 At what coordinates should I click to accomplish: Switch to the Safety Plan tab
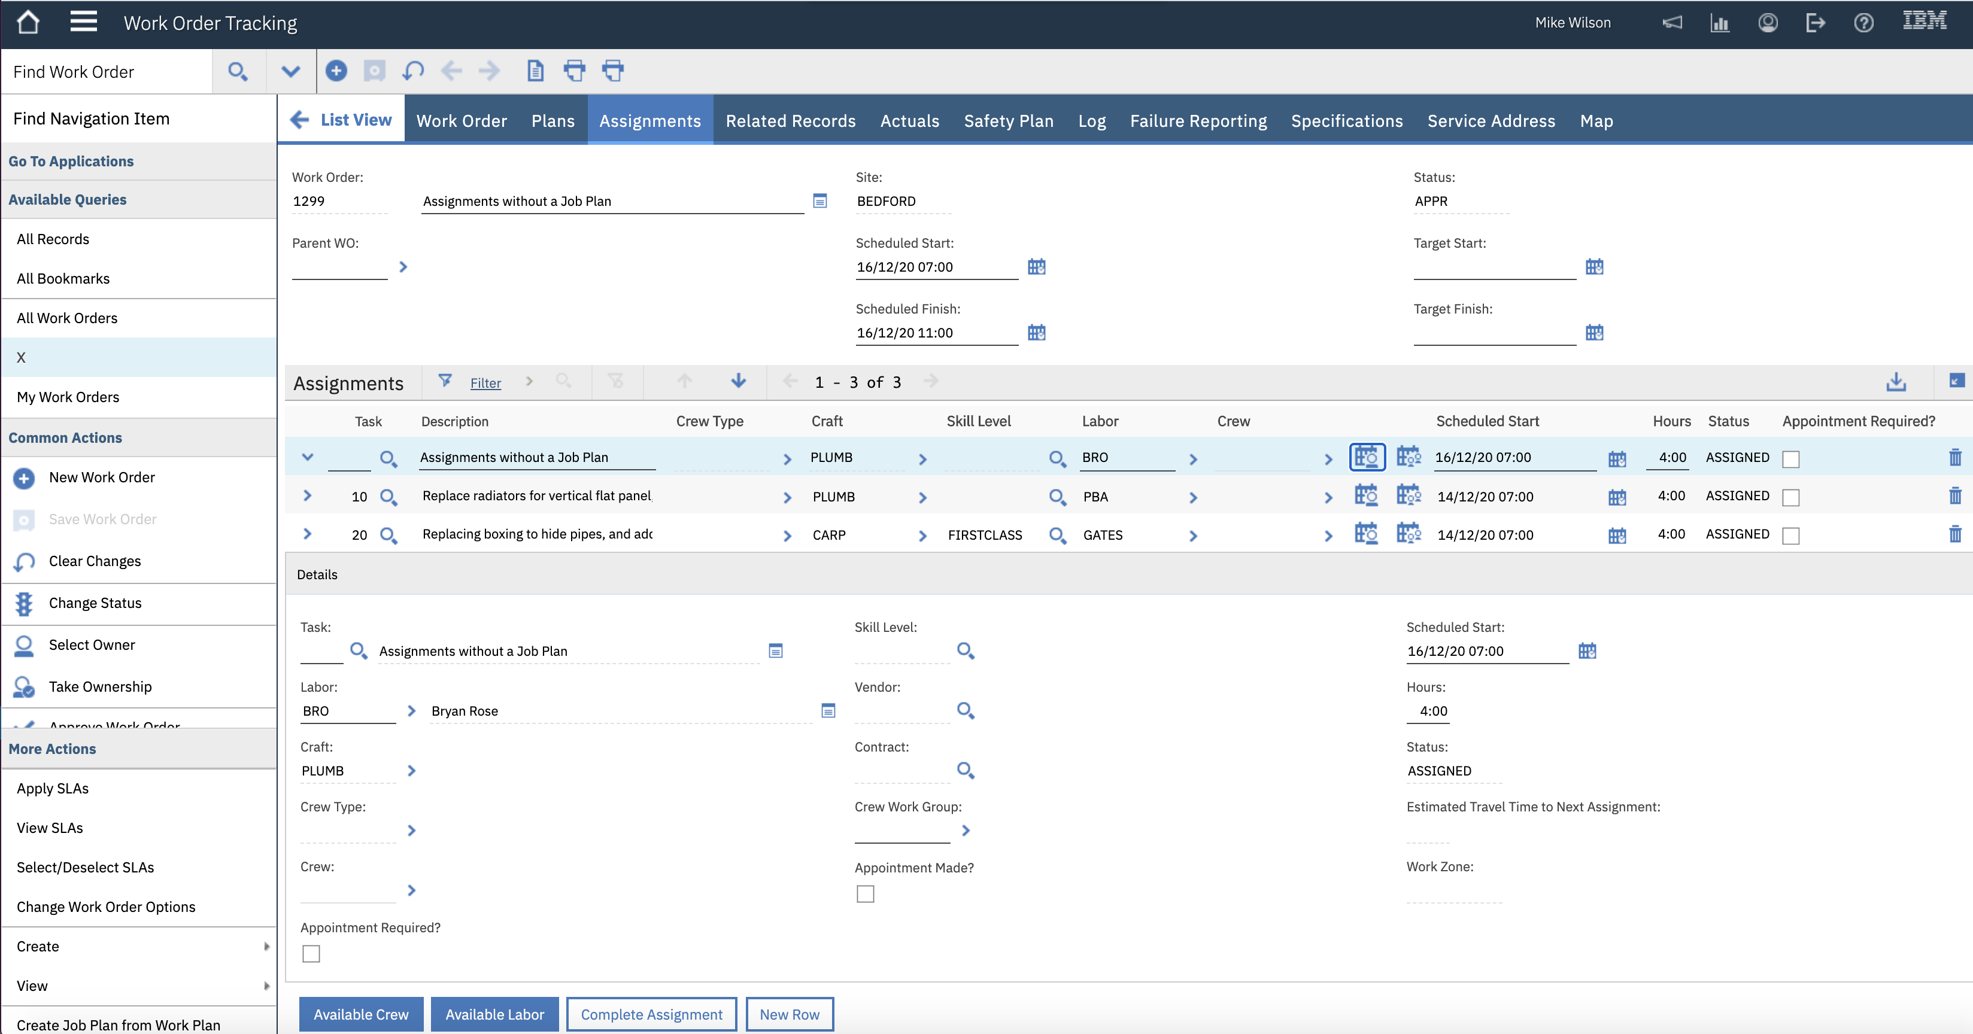pyautogui.click(x=1008, y=121)
